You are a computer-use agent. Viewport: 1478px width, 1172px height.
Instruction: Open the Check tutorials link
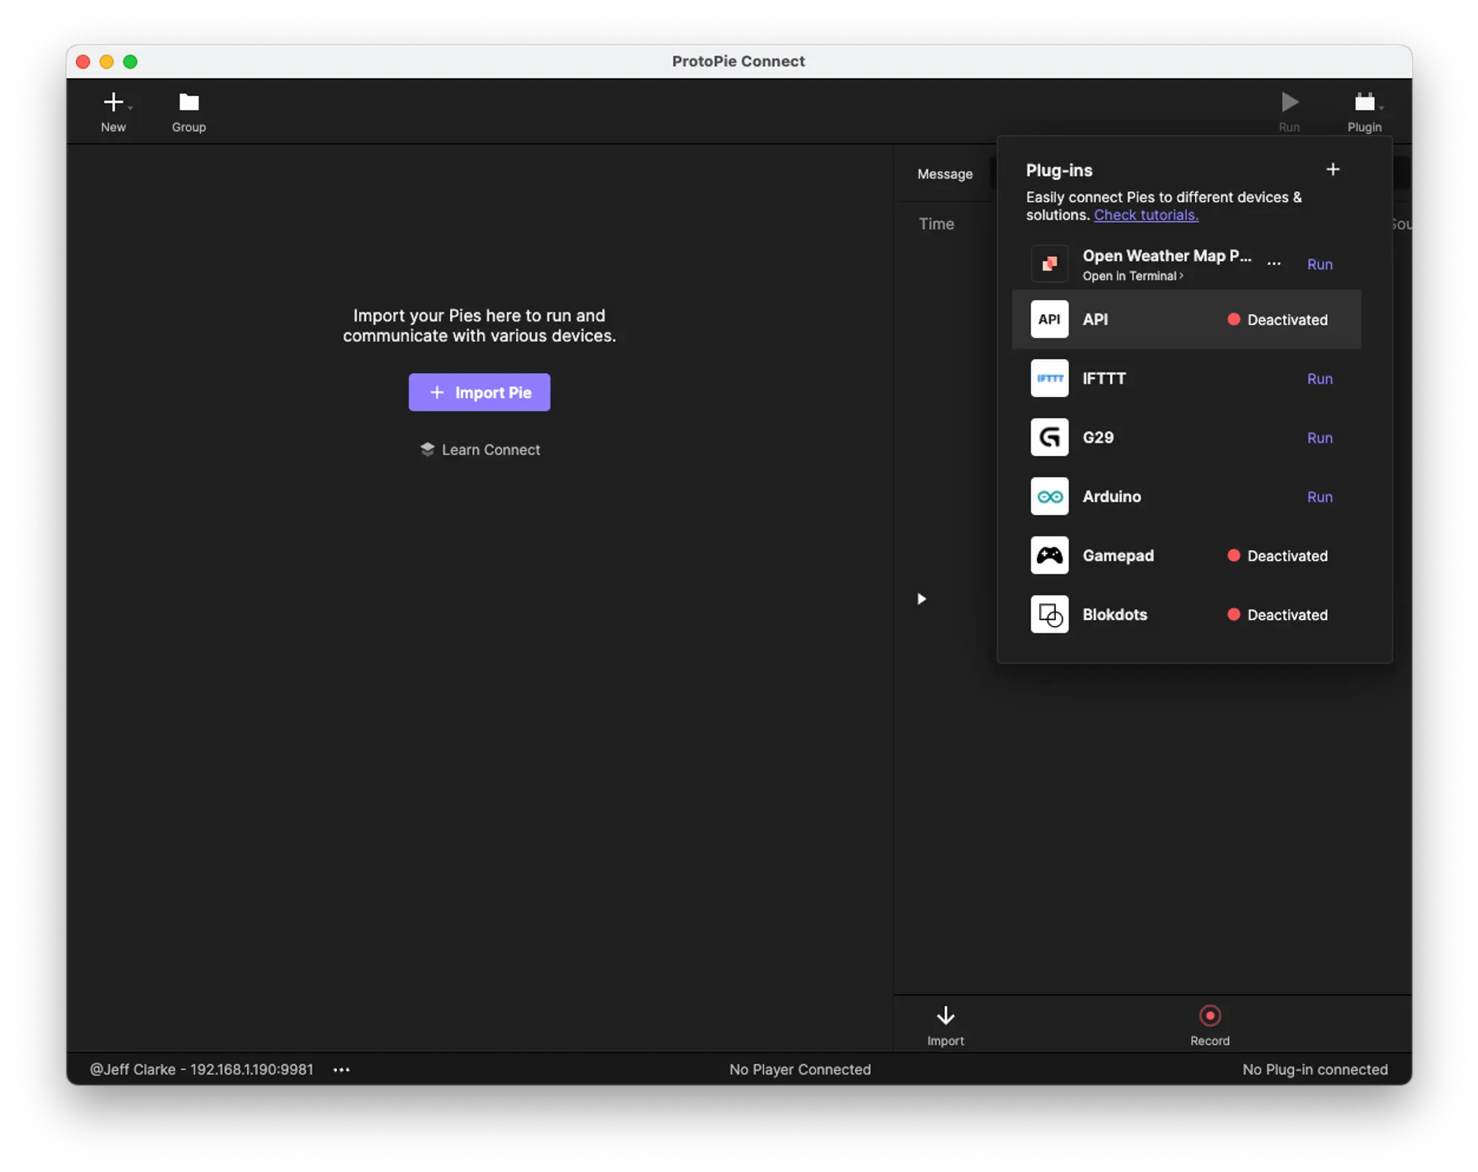[x=1145, y=215]
